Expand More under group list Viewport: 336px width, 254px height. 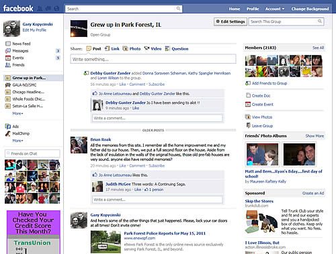pyautogui.click(x=17, y=113)
